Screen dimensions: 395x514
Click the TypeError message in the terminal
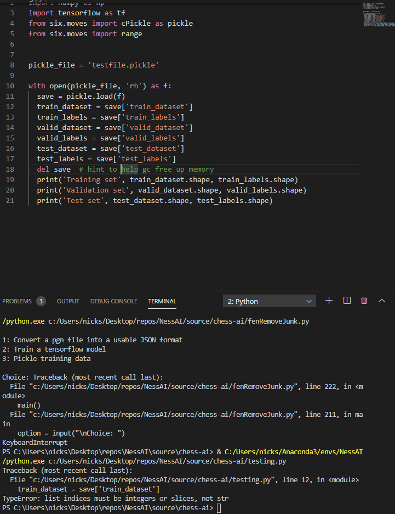click(x=115, y=499)
